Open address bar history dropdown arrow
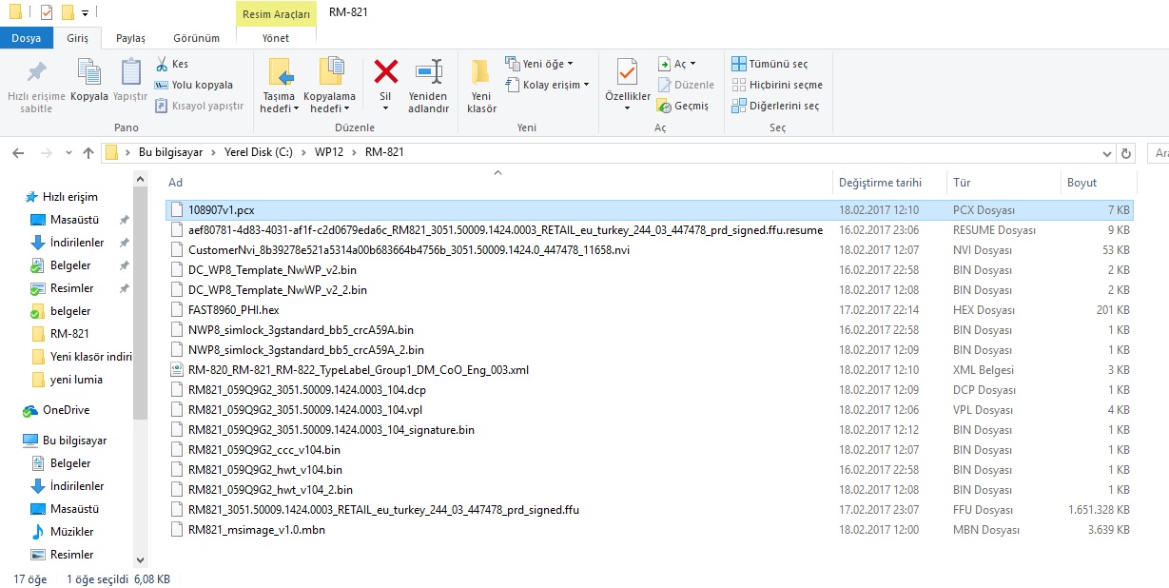This screenshot has width=1169, height=588. [x=1107, y=152]
